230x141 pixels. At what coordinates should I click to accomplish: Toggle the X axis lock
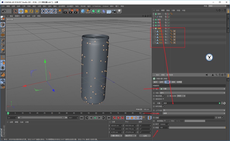coord(44,11)
